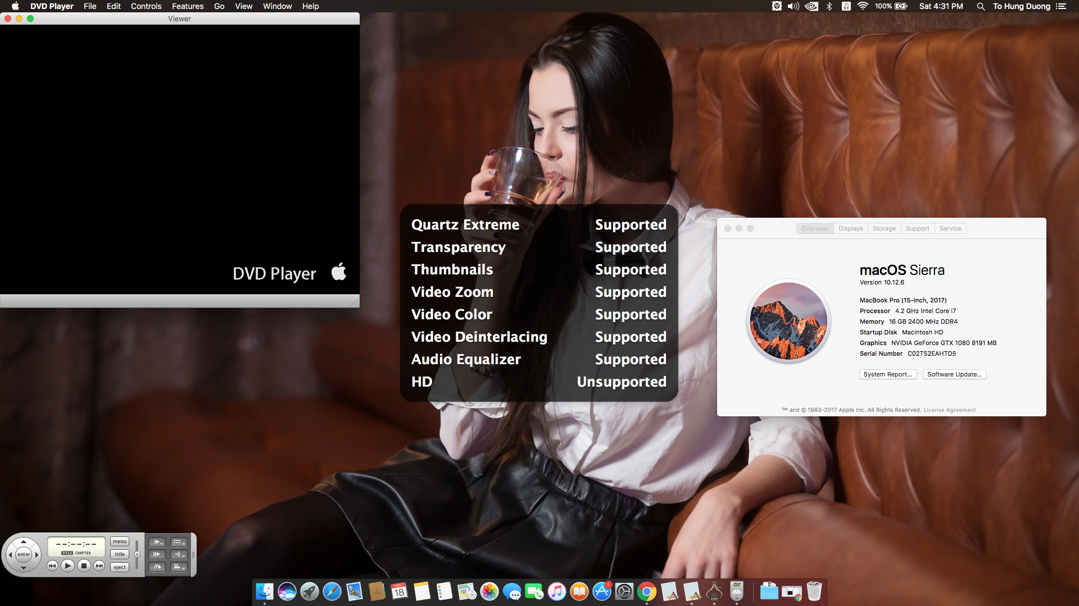Viewport: 1079px width, 606px height.
Task: Adjust the volume slider knob on the controller
Action: click(137, 554)
